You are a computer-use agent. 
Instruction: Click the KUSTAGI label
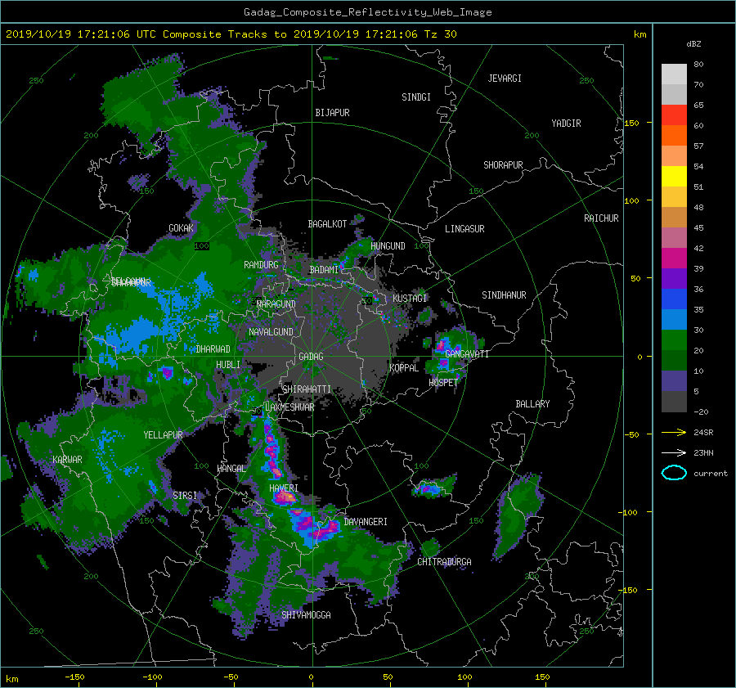pos(410,299)
